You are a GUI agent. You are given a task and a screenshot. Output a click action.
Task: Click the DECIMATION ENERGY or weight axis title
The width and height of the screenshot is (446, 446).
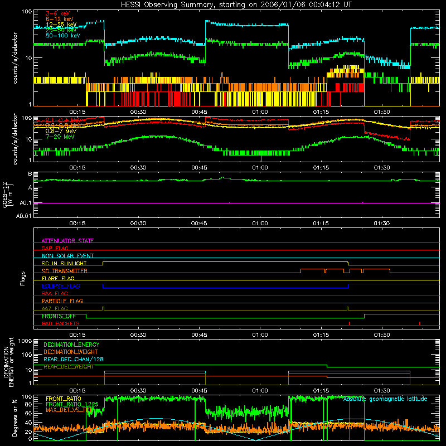8,362
